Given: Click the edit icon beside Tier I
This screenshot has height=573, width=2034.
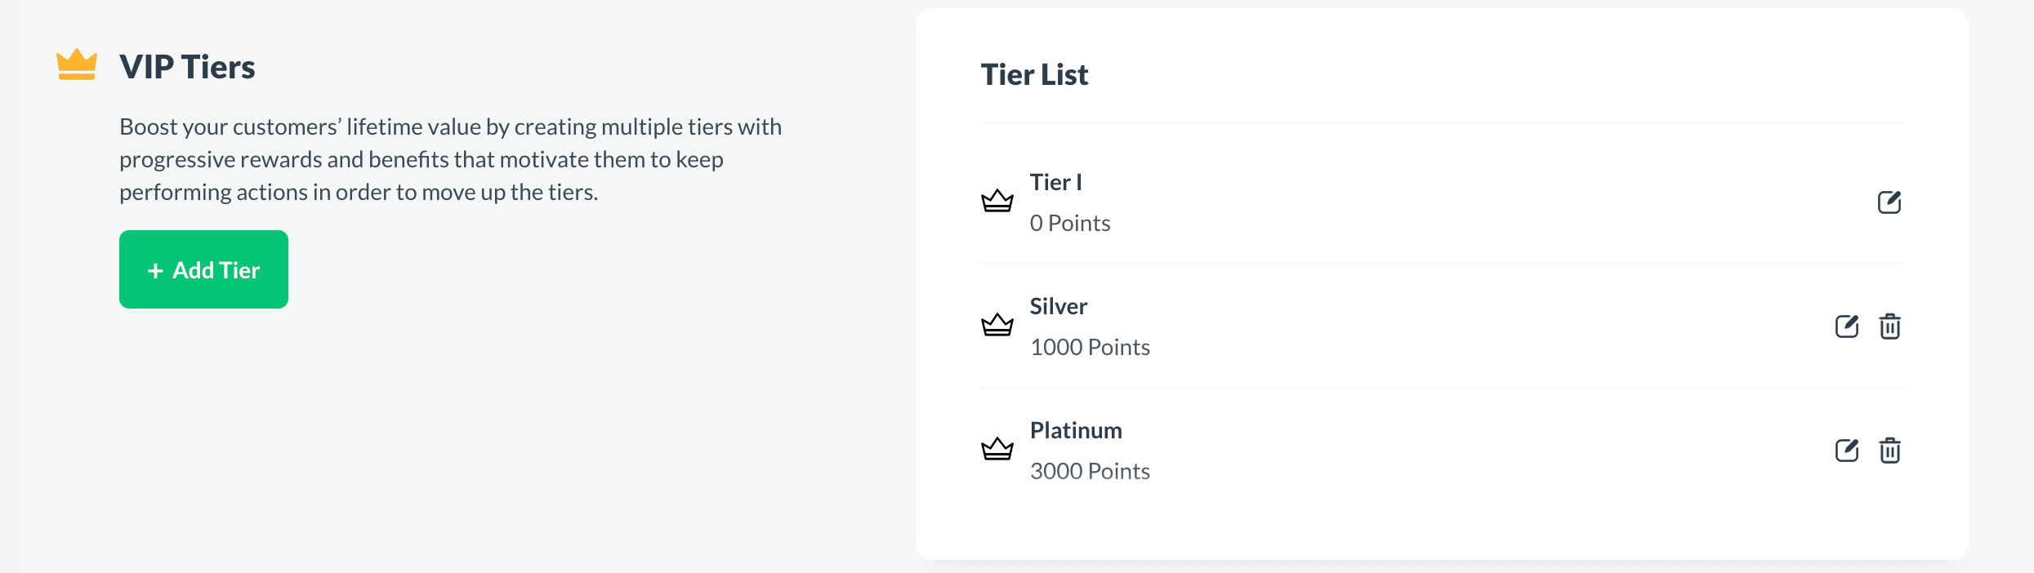Looking at the screenshot, I should [x=1891, y=202].
